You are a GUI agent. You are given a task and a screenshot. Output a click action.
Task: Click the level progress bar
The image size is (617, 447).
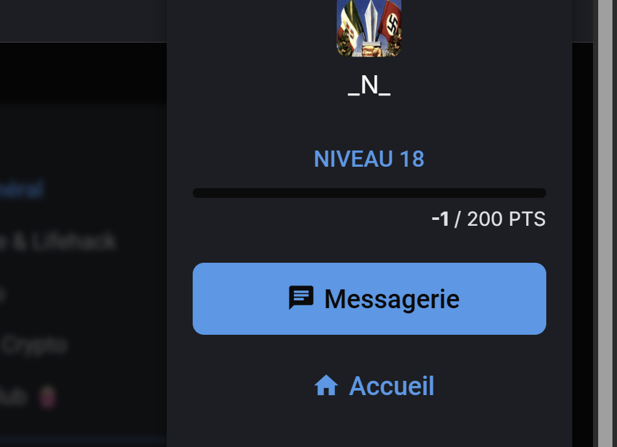pos(369,193)
